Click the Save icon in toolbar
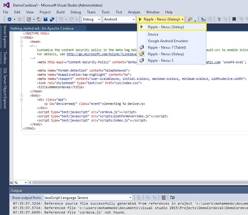Screen dimensions: 248x215 (46, 19)
